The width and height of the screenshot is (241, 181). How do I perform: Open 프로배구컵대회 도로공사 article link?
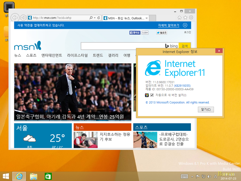[x=174, y=139]
